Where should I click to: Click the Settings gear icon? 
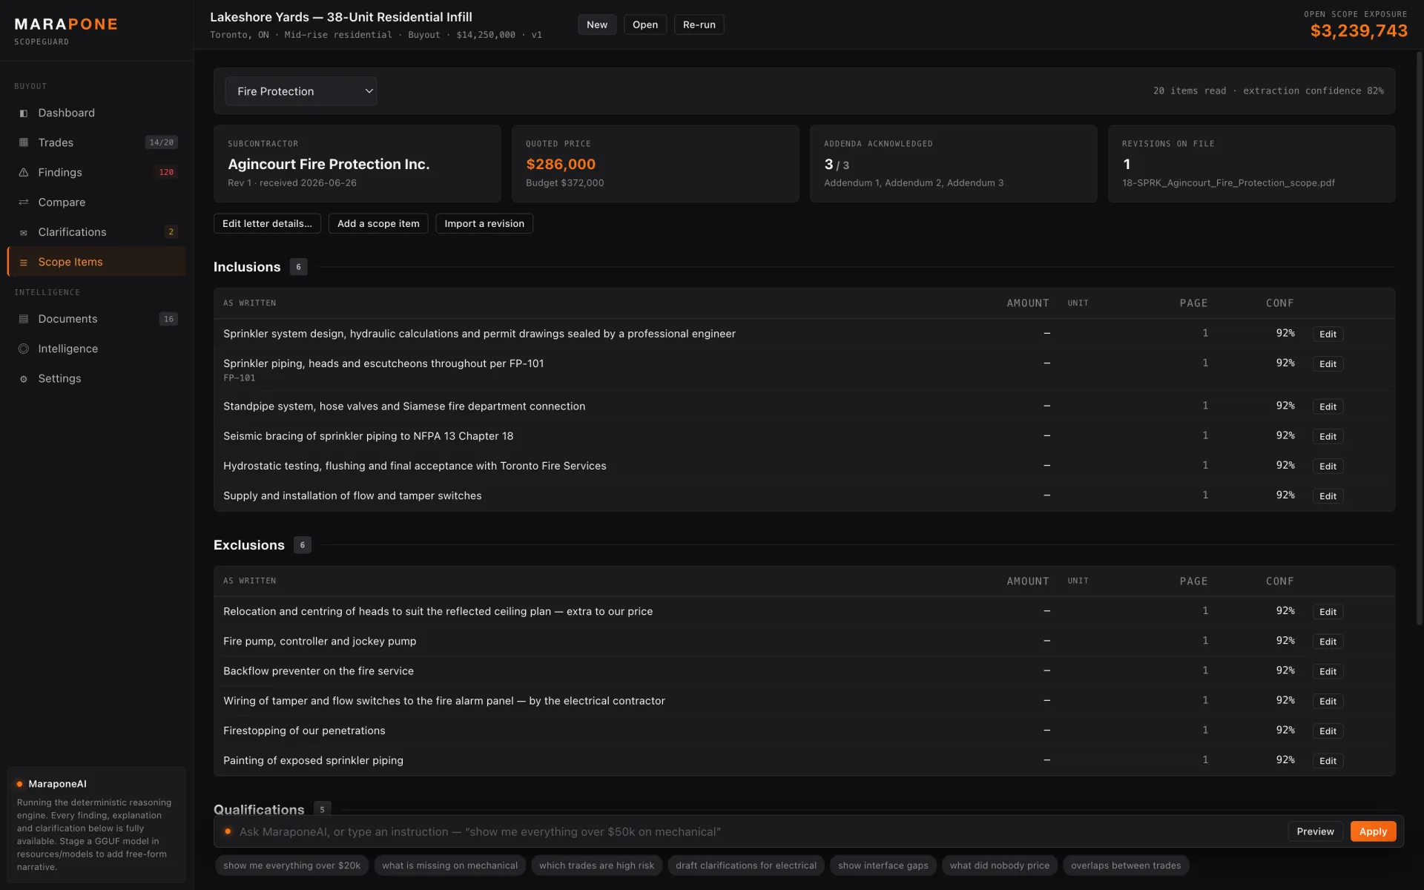click(24, 379)
